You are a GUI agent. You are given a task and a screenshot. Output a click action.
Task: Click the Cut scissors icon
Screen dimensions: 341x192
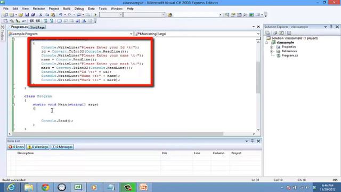pyautogui.click(x=40, y=15)
